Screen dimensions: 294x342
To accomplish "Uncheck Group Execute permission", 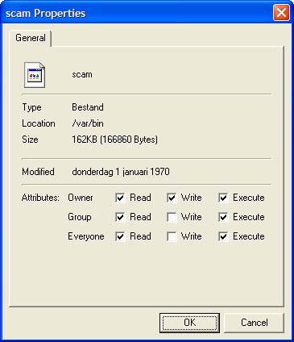I will pyautogui.click(x=223, y=217).
